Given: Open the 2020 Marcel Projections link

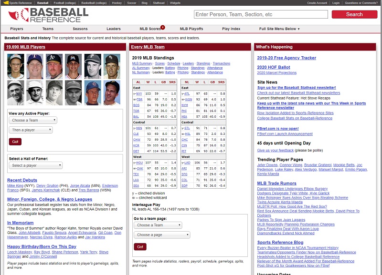Looking at the screenshot, I should point(277,73).
